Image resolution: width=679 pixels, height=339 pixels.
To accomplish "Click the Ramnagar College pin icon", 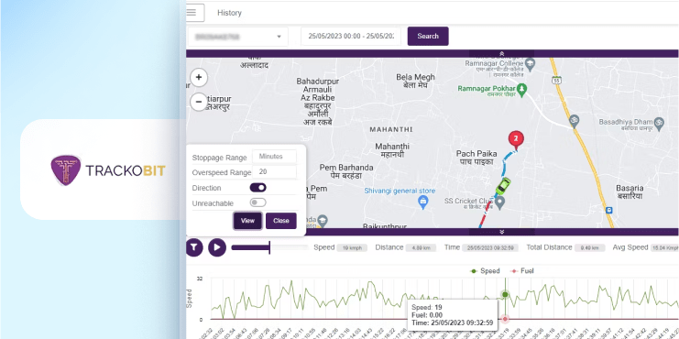I will click(530, 64).
